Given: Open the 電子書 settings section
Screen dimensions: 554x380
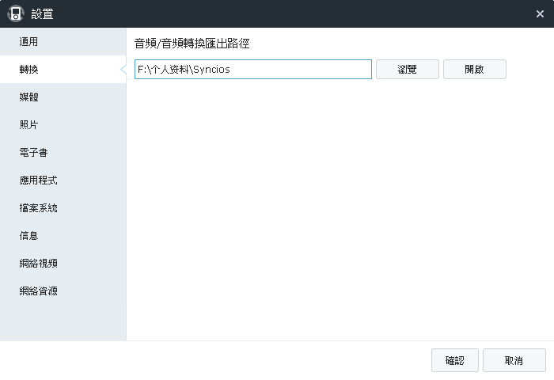Looking at the screenshot, I should (34, 153).
